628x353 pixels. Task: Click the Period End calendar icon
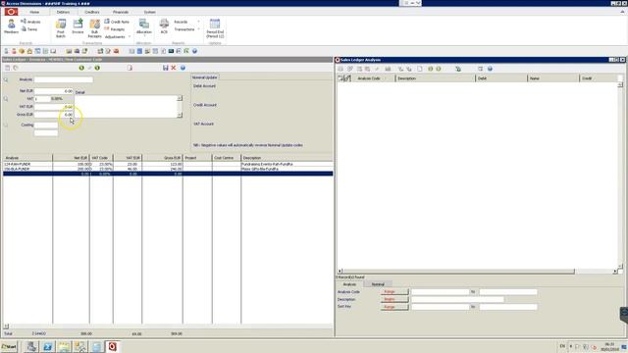pos(215,28)
